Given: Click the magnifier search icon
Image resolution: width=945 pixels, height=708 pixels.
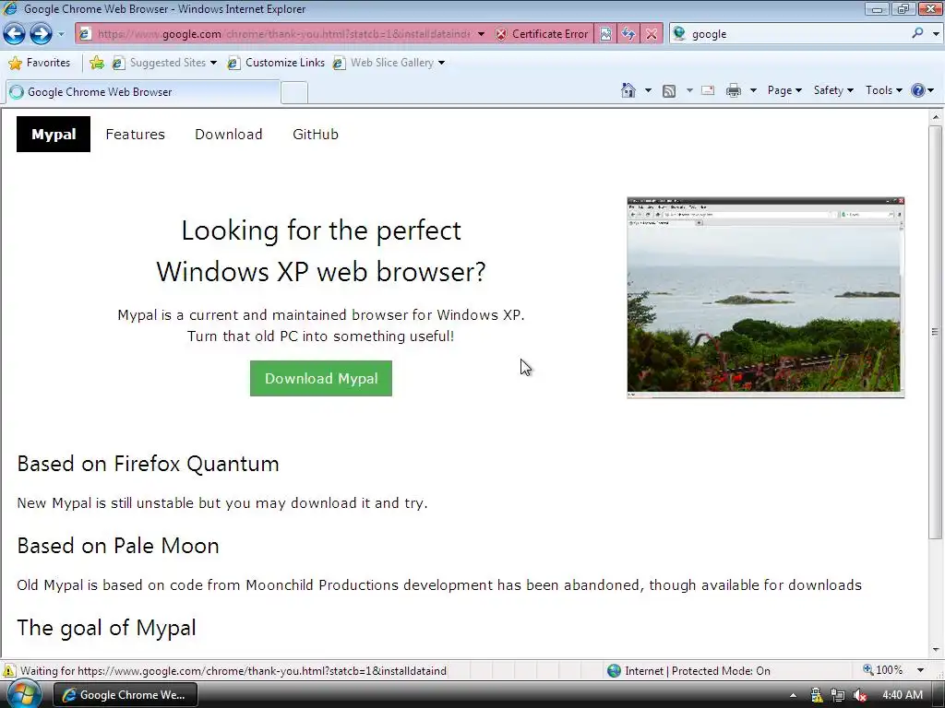Looking at the screenshot, I should pos(917,33).
